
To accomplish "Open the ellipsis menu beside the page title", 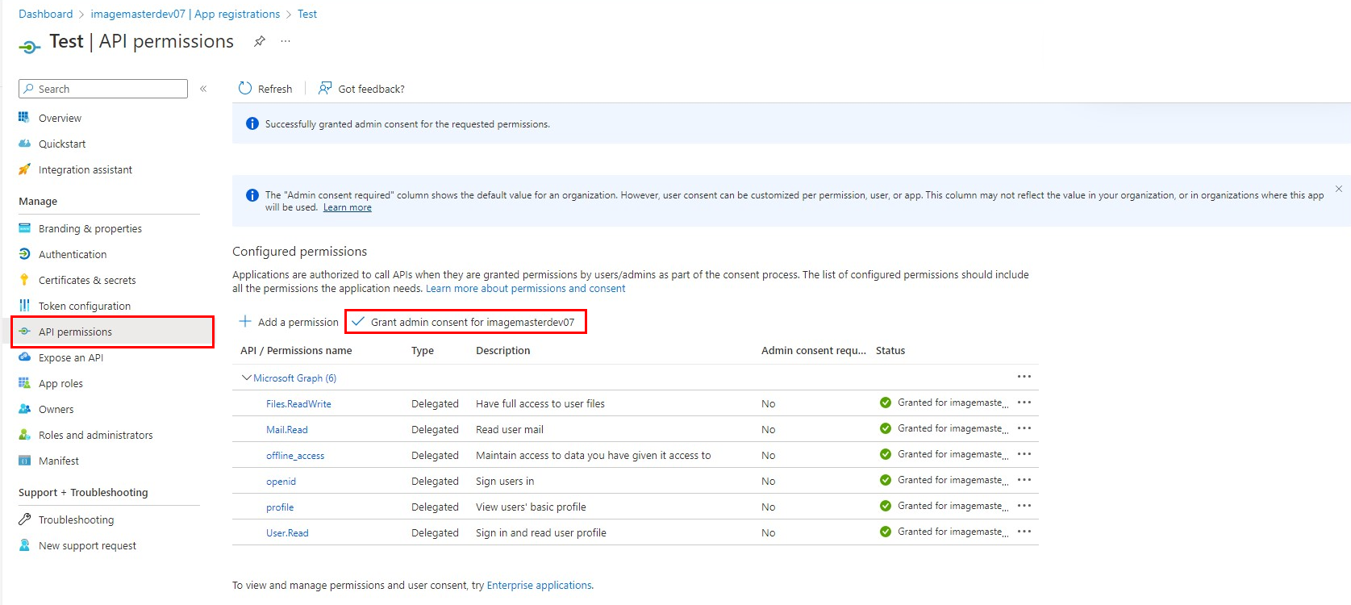I will point(286,41).
